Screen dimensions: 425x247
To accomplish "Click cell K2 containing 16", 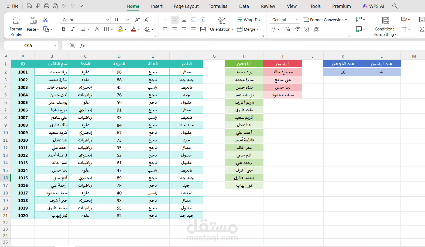I will tap(343, 72).
